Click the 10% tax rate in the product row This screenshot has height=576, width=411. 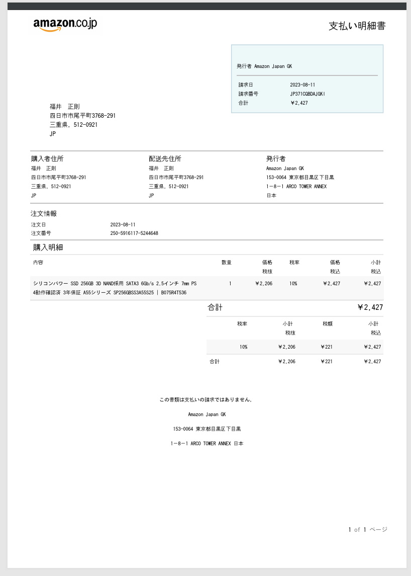[293, 284]
